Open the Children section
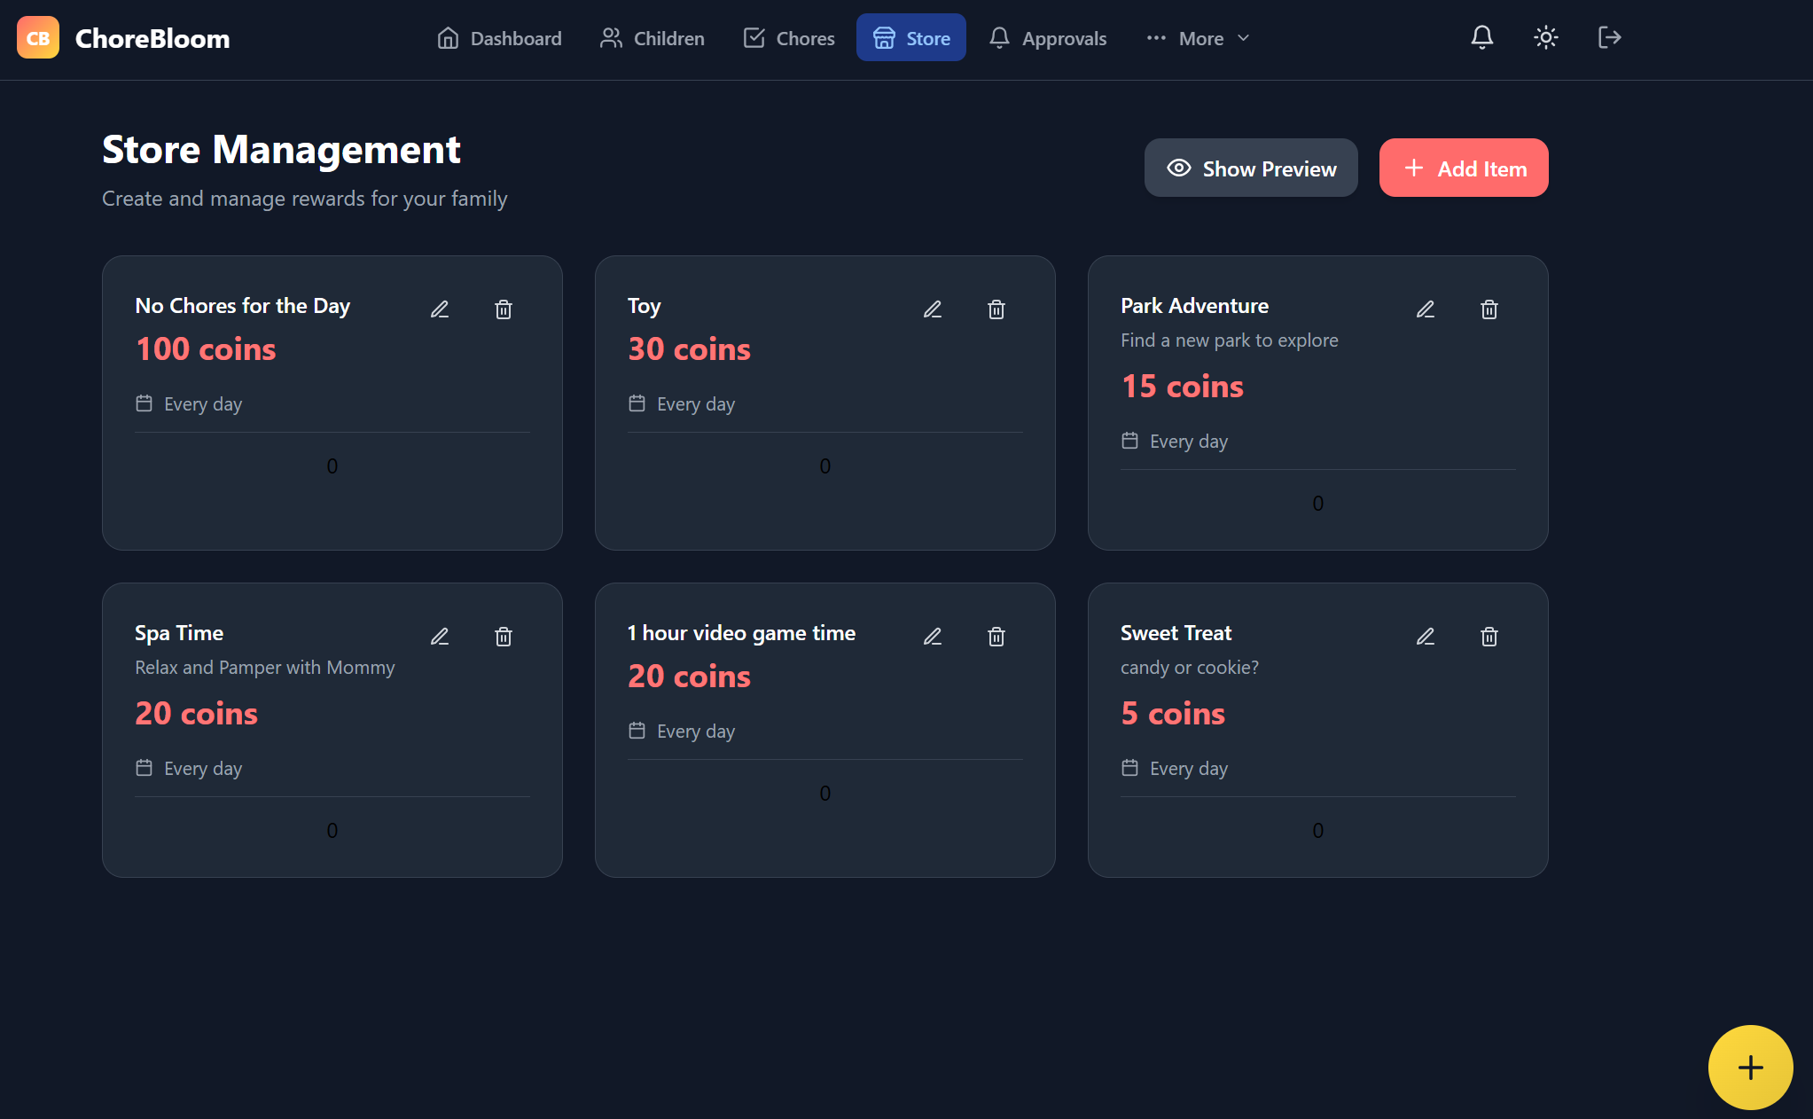 653,38
